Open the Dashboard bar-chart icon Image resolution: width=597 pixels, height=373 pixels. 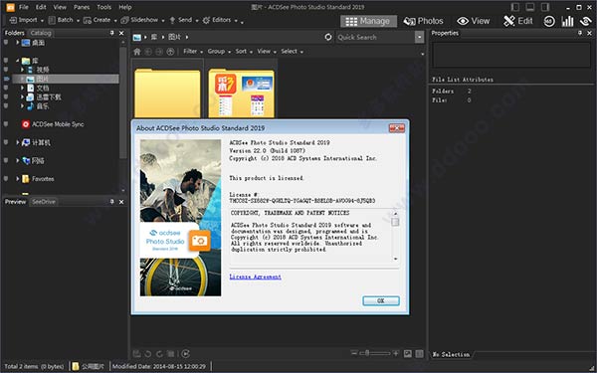(567, 21)
